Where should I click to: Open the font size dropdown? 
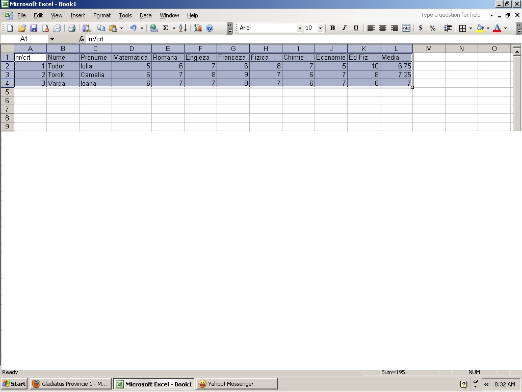pos(320,28)
